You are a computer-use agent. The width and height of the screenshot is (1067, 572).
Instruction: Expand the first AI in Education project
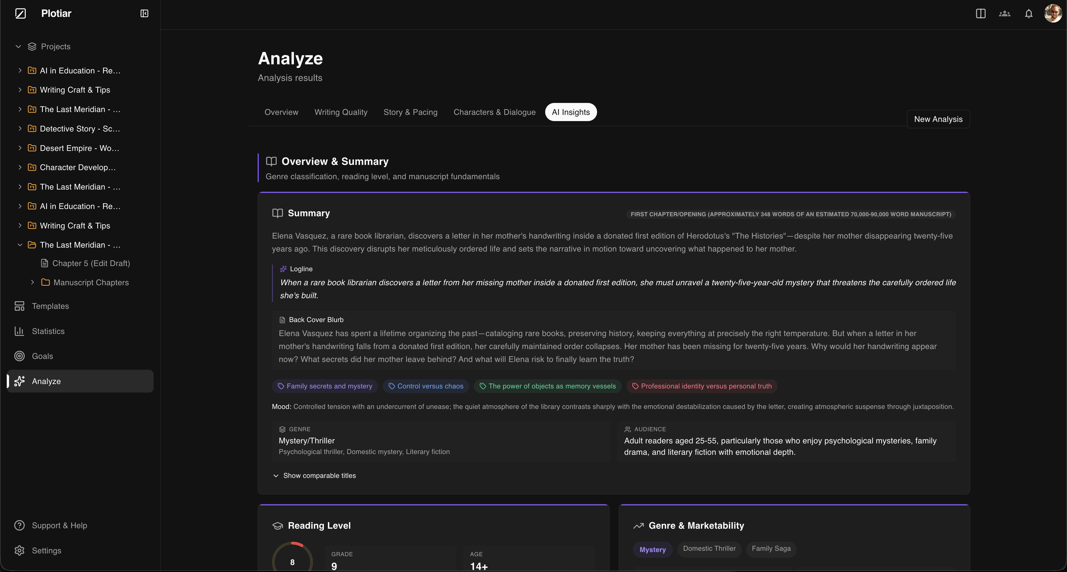click(x=20, y=70)
